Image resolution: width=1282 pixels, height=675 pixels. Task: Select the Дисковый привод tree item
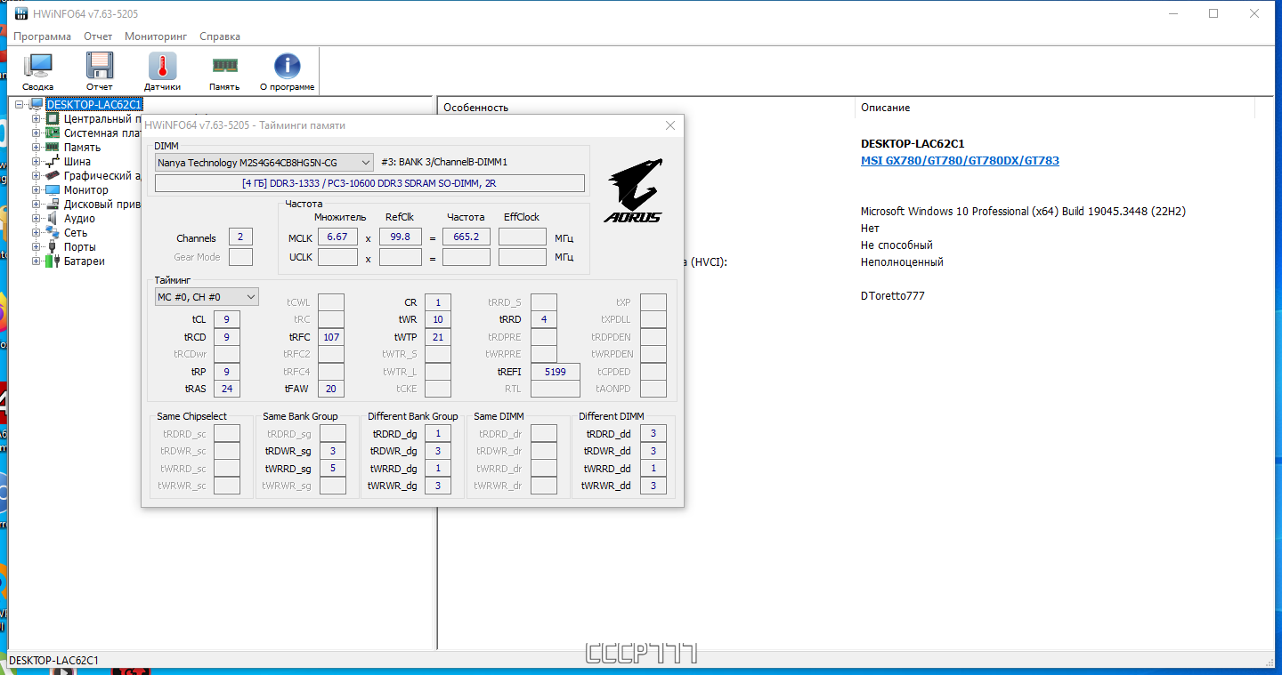click(x=102, y=205)
